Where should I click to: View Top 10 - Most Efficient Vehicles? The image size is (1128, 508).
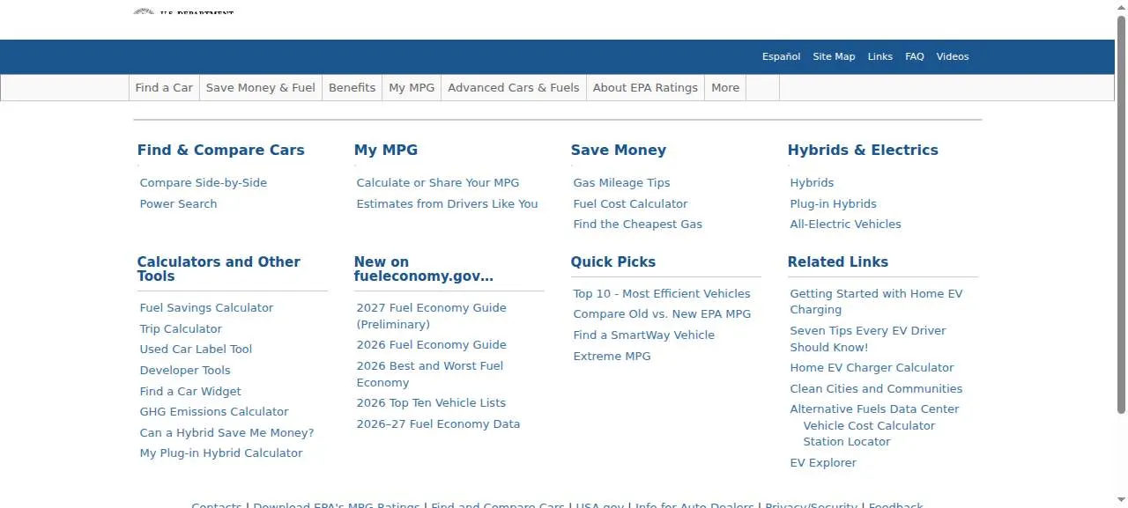662,294
